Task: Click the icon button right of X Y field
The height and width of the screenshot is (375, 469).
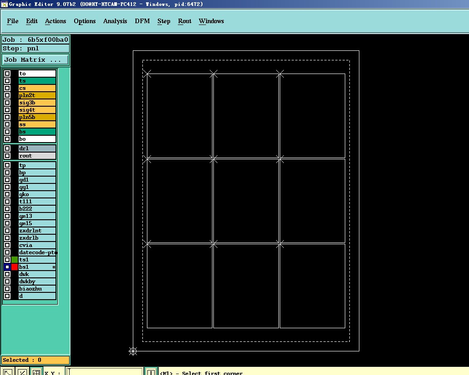Action: click(x=151, y=372)
